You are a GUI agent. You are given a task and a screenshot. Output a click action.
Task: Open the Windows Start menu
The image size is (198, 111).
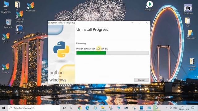(x=4, y=108)
